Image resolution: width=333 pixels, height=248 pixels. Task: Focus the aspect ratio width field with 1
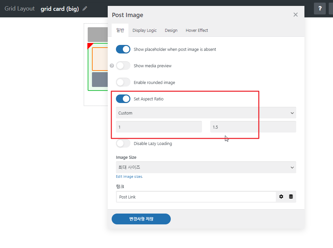click(x=159, y=127)
